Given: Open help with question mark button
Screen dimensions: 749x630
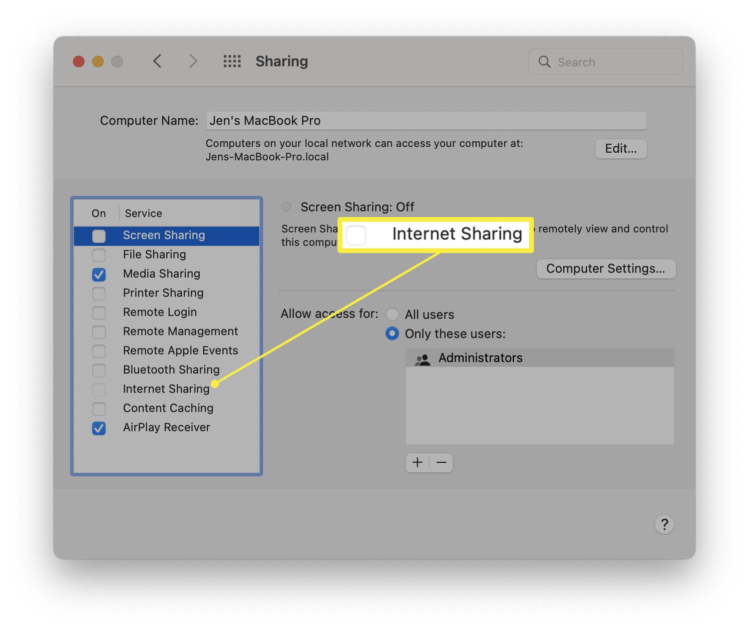Looking at the screenshot, I should pos(664,524).
